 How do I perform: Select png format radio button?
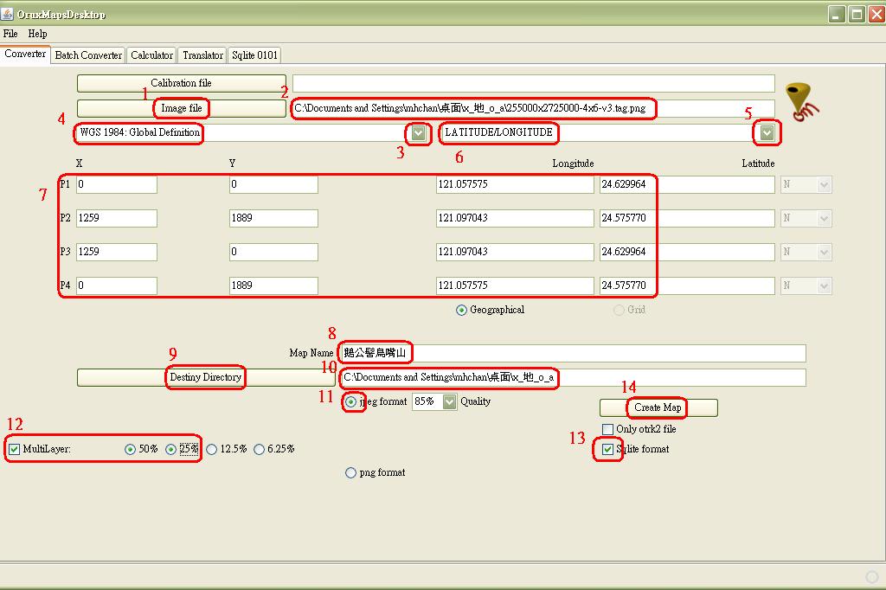351,472
